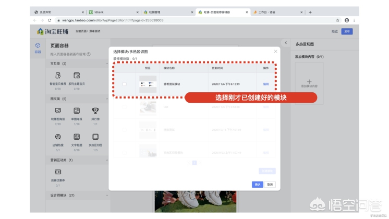Image resolution: width=389 pixels, height=219 pixels.
Task: Bookmark this page with the star icon
Action: (337, 20)
